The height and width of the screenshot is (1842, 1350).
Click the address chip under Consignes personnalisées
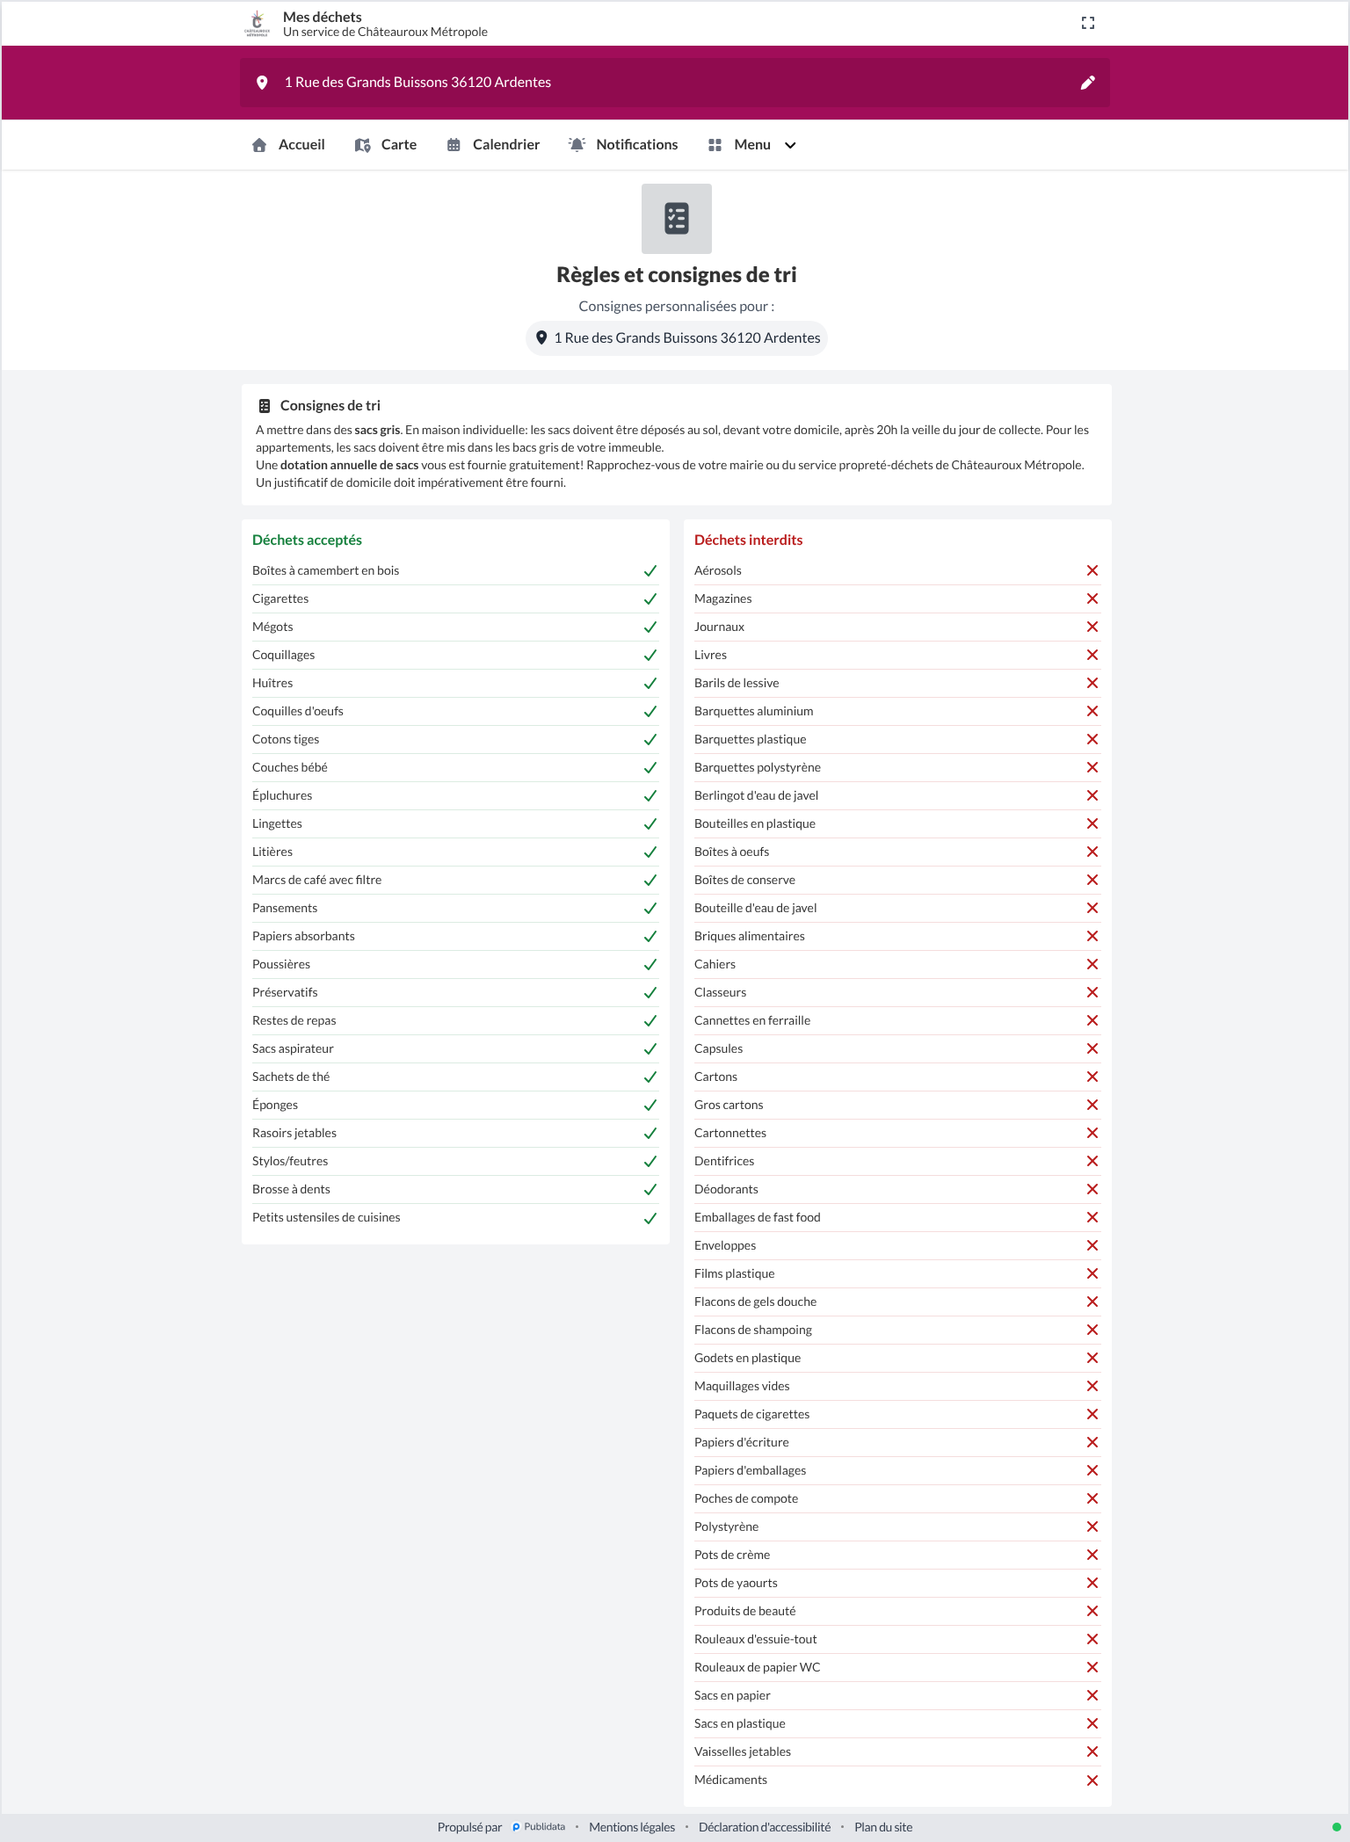tap(677, 338)
